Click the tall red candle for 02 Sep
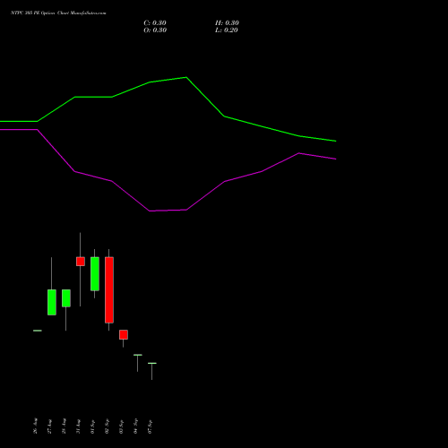This screenshot has height=448, width=448. coord(109,290)
